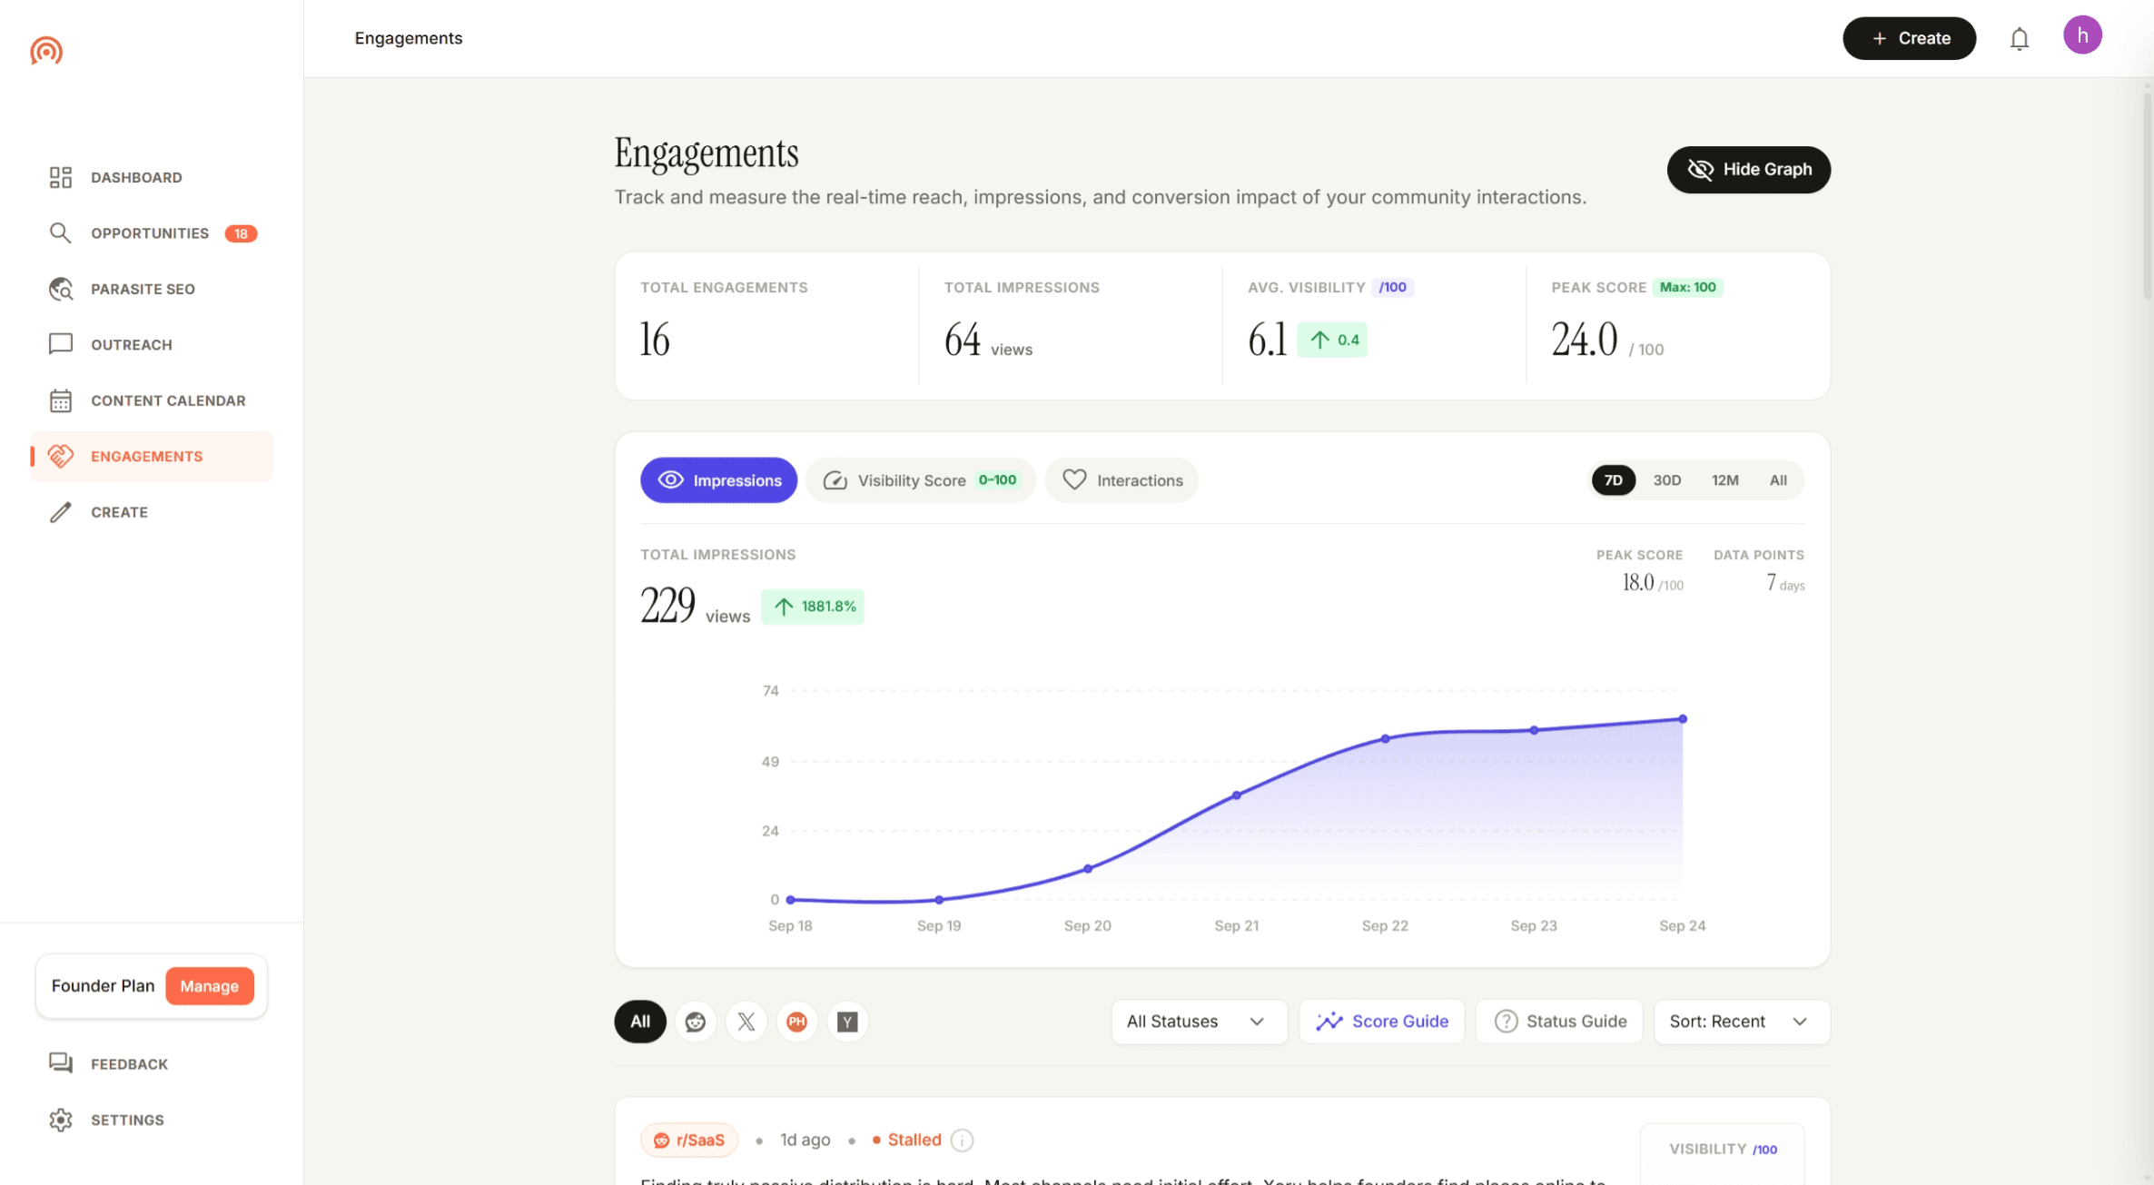Screen dimensions: 2154x1185
Task: Click the info icon next to Stalled
Action: 962,1140
